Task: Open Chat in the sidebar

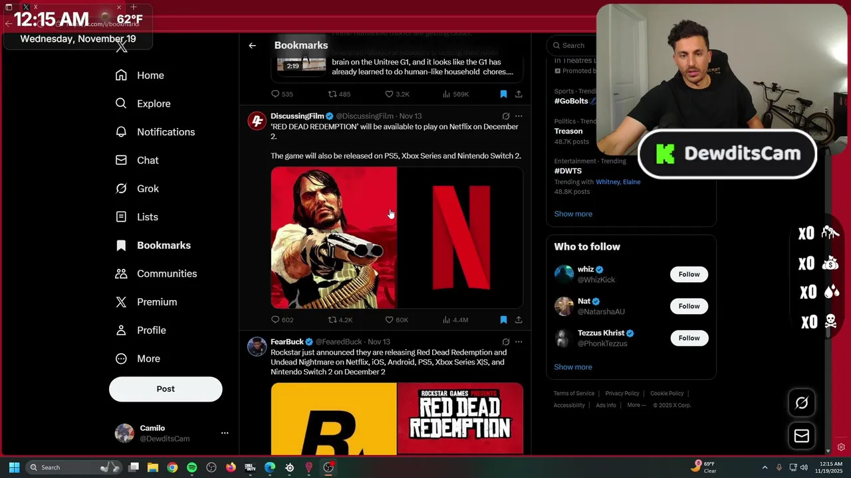Action: click(x=137, y=160)
